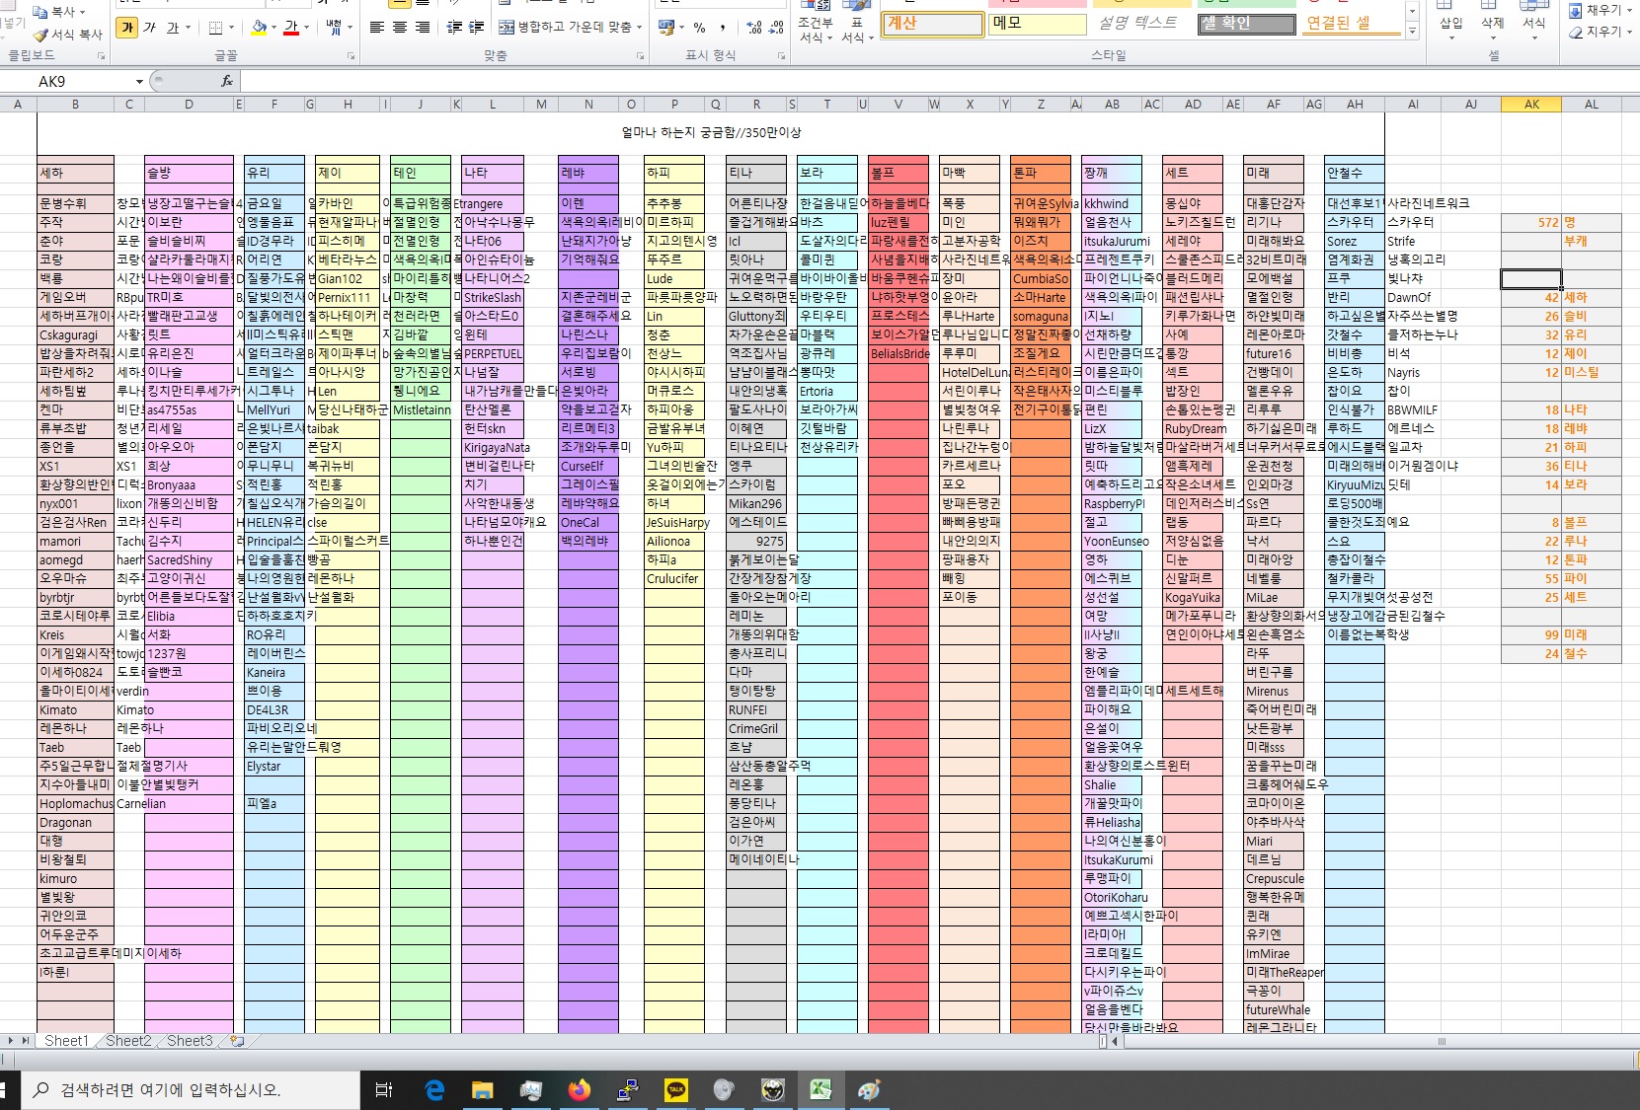Screen dimensions: 1640x1110
Task: Apply the 계산 cell style
Action: coord(932,23)
